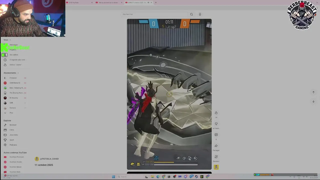This screenshot has height=180, width=320.
Task: Close the Tableau de bord tab
Action: click(122, 2)
